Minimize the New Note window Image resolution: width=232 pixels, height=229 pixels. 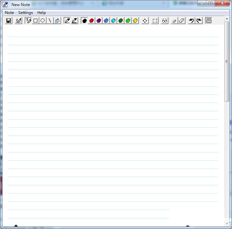pyautogui.click(x=202, y=3)
